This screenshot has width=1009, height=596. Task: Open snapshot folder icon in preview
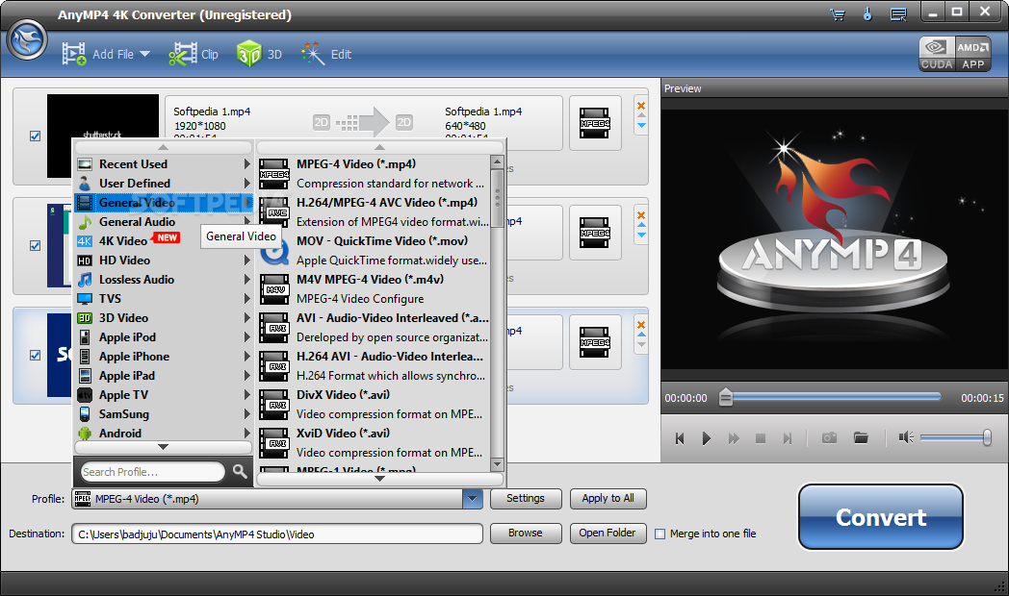[x=861, y=438]
